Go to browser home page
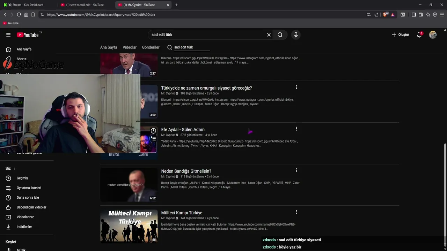The height and width of the screenshot is (251, 447). tap(26, 15)
